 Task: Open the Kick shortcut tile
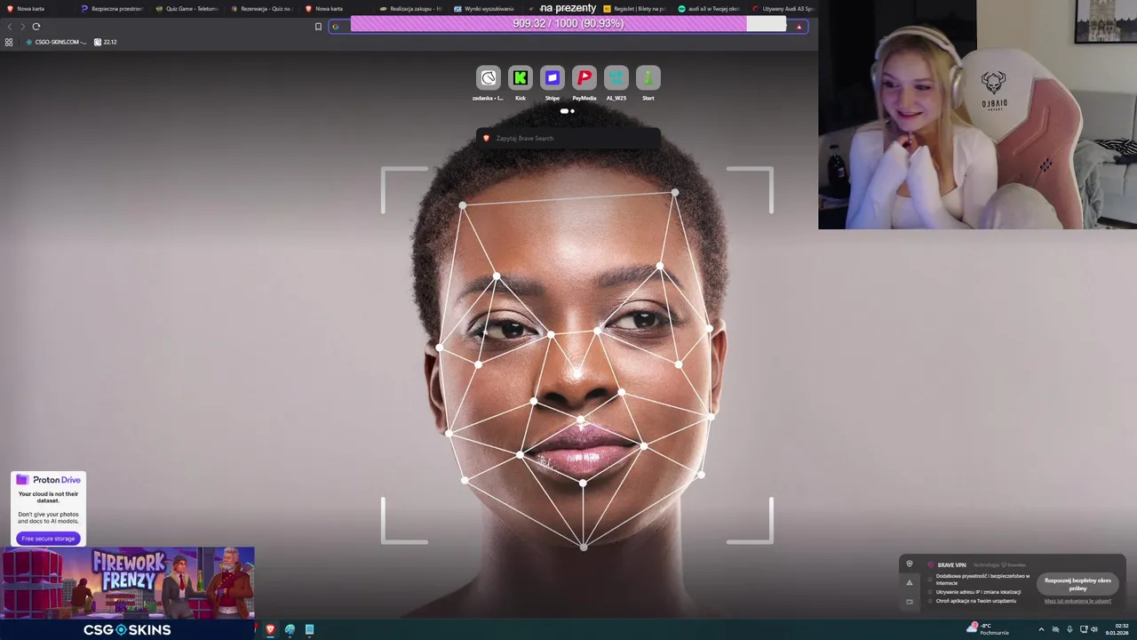point(521,78)
